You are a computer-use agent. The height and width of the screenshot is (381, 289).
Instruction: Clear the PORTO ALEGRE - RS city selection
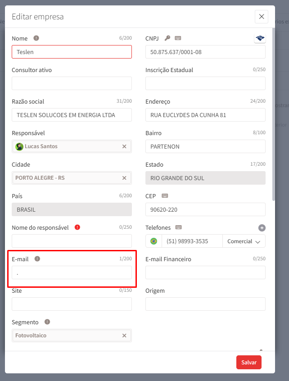[124, 178]
